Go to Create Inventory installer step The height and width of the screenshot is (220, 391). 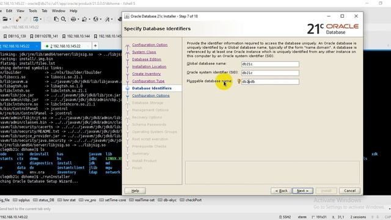point(147,74)
